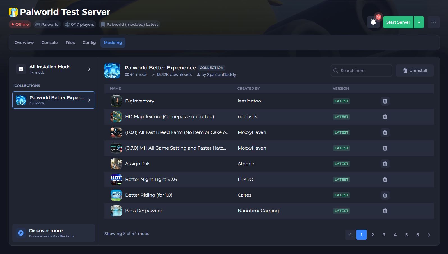Start the server
Screen dimensions: 448x254
pyautogui.click(x=398, y=22)
